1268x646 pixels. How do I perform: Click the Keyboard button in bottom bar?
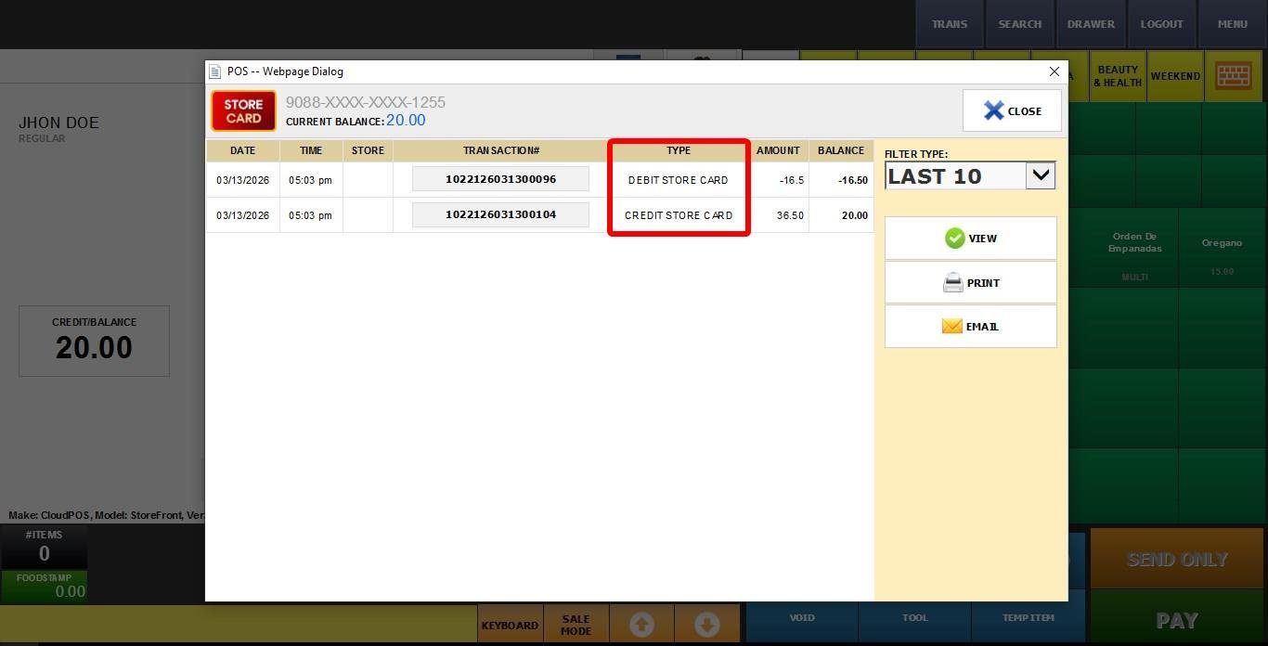click(510, 625)
